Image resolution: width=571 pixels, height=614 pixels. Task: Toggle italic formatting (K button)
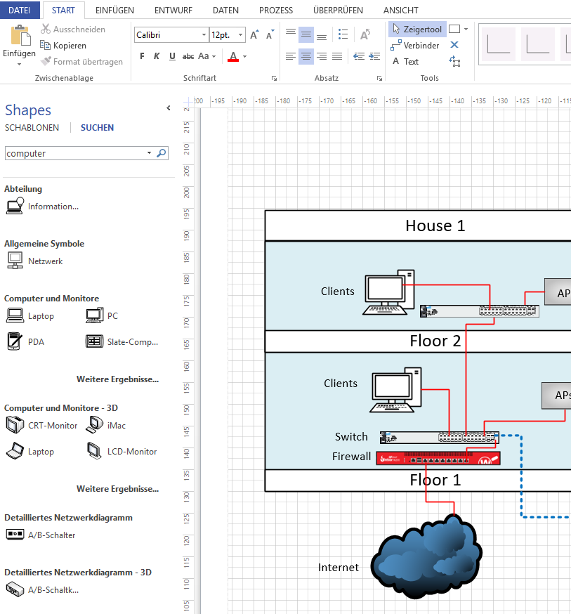157,56
